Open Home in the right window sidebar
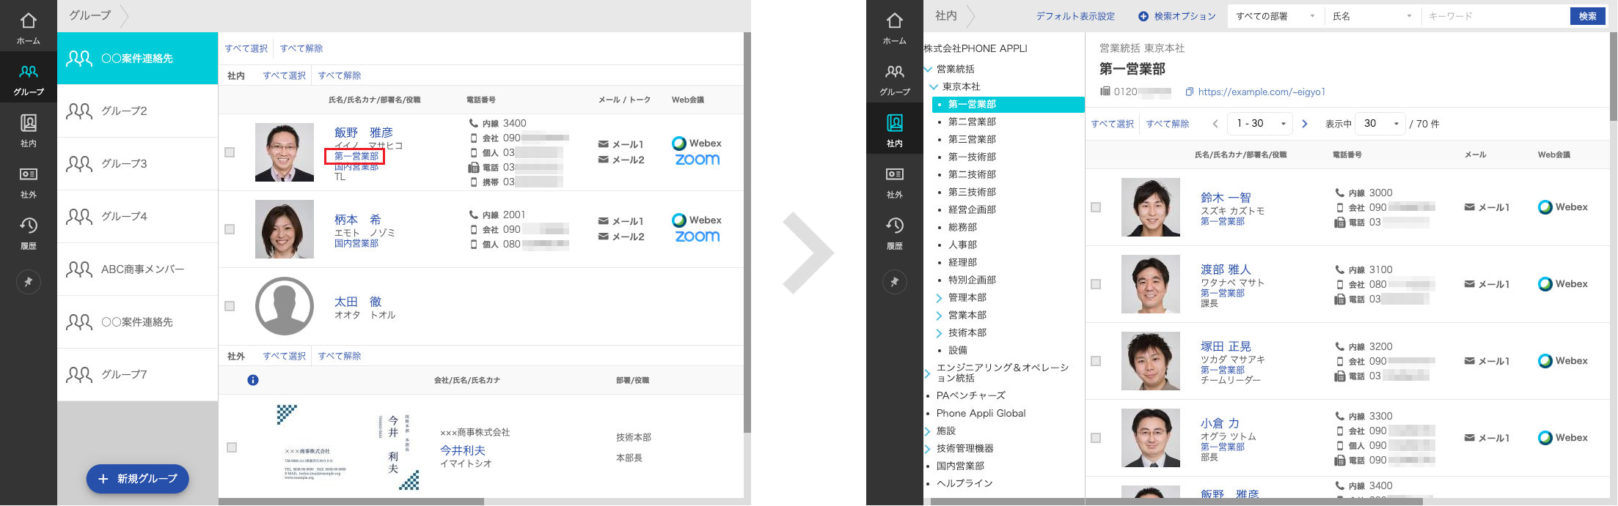This screenshot has width=1618, height=506. (x=895, y=28)
